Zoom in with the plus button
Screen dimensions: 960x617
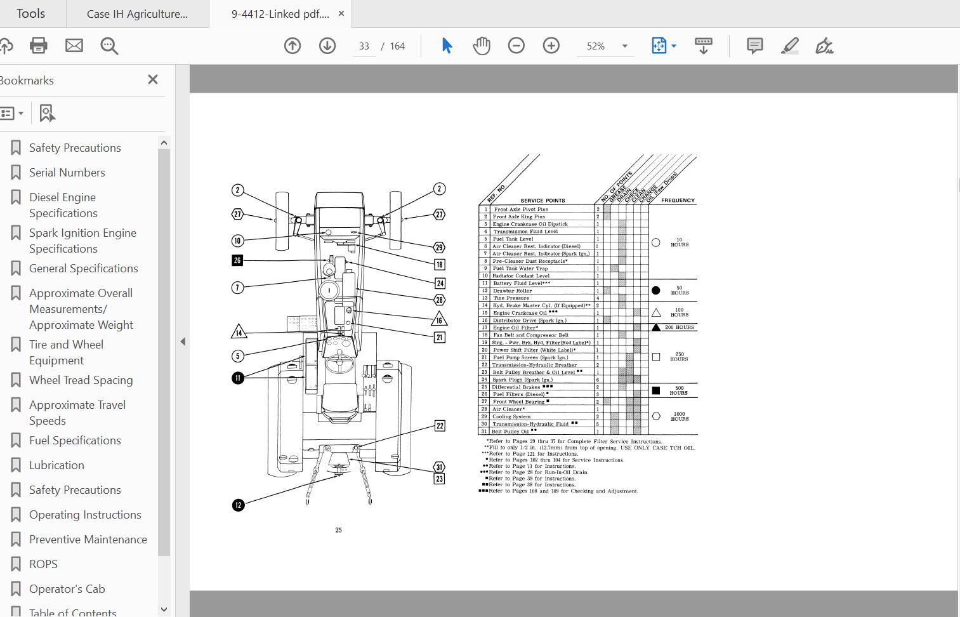(551, 46)
